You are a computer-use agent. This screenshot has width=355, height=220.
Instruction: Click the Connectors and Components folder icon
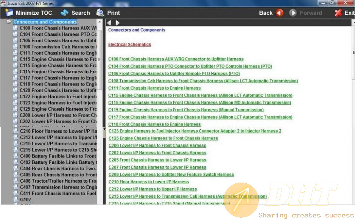point(9,22)
